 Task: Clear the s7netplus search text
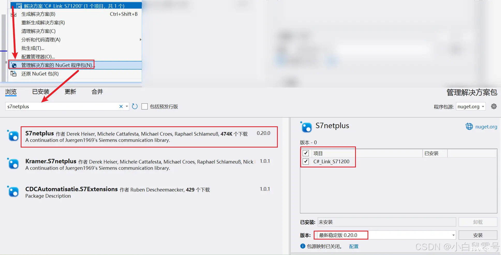121,106
